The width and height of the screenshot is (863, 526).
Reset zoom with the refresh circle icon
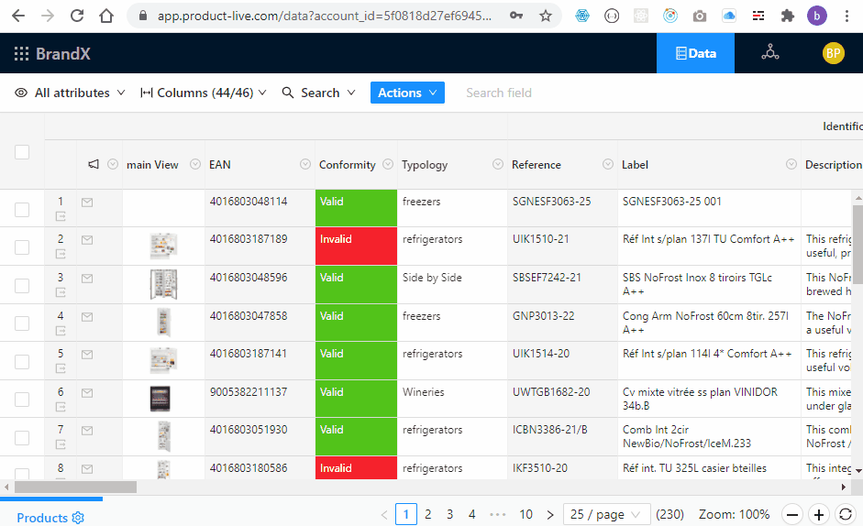[846, 515]
